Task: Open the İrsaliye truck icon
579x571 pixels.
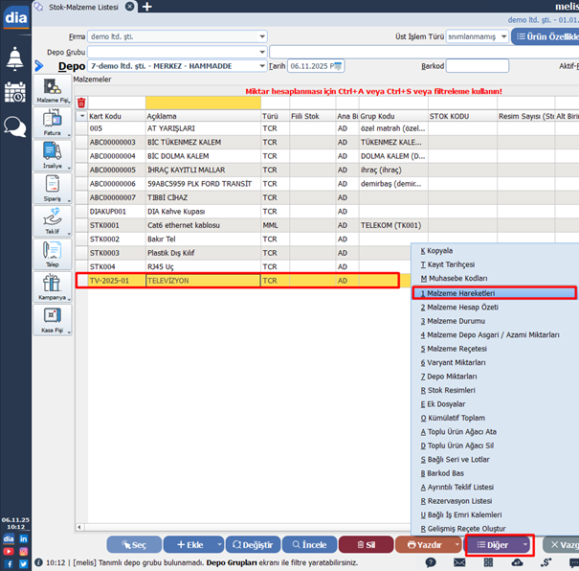Action: [x=52, y=155]
